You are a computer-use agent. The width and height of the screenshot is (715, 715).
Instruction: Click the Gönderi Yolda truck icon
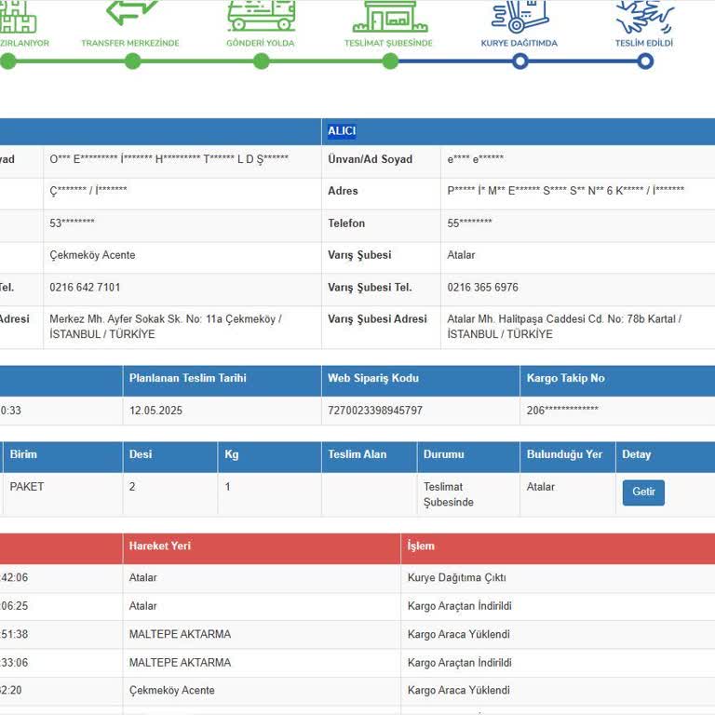point(261,14)
